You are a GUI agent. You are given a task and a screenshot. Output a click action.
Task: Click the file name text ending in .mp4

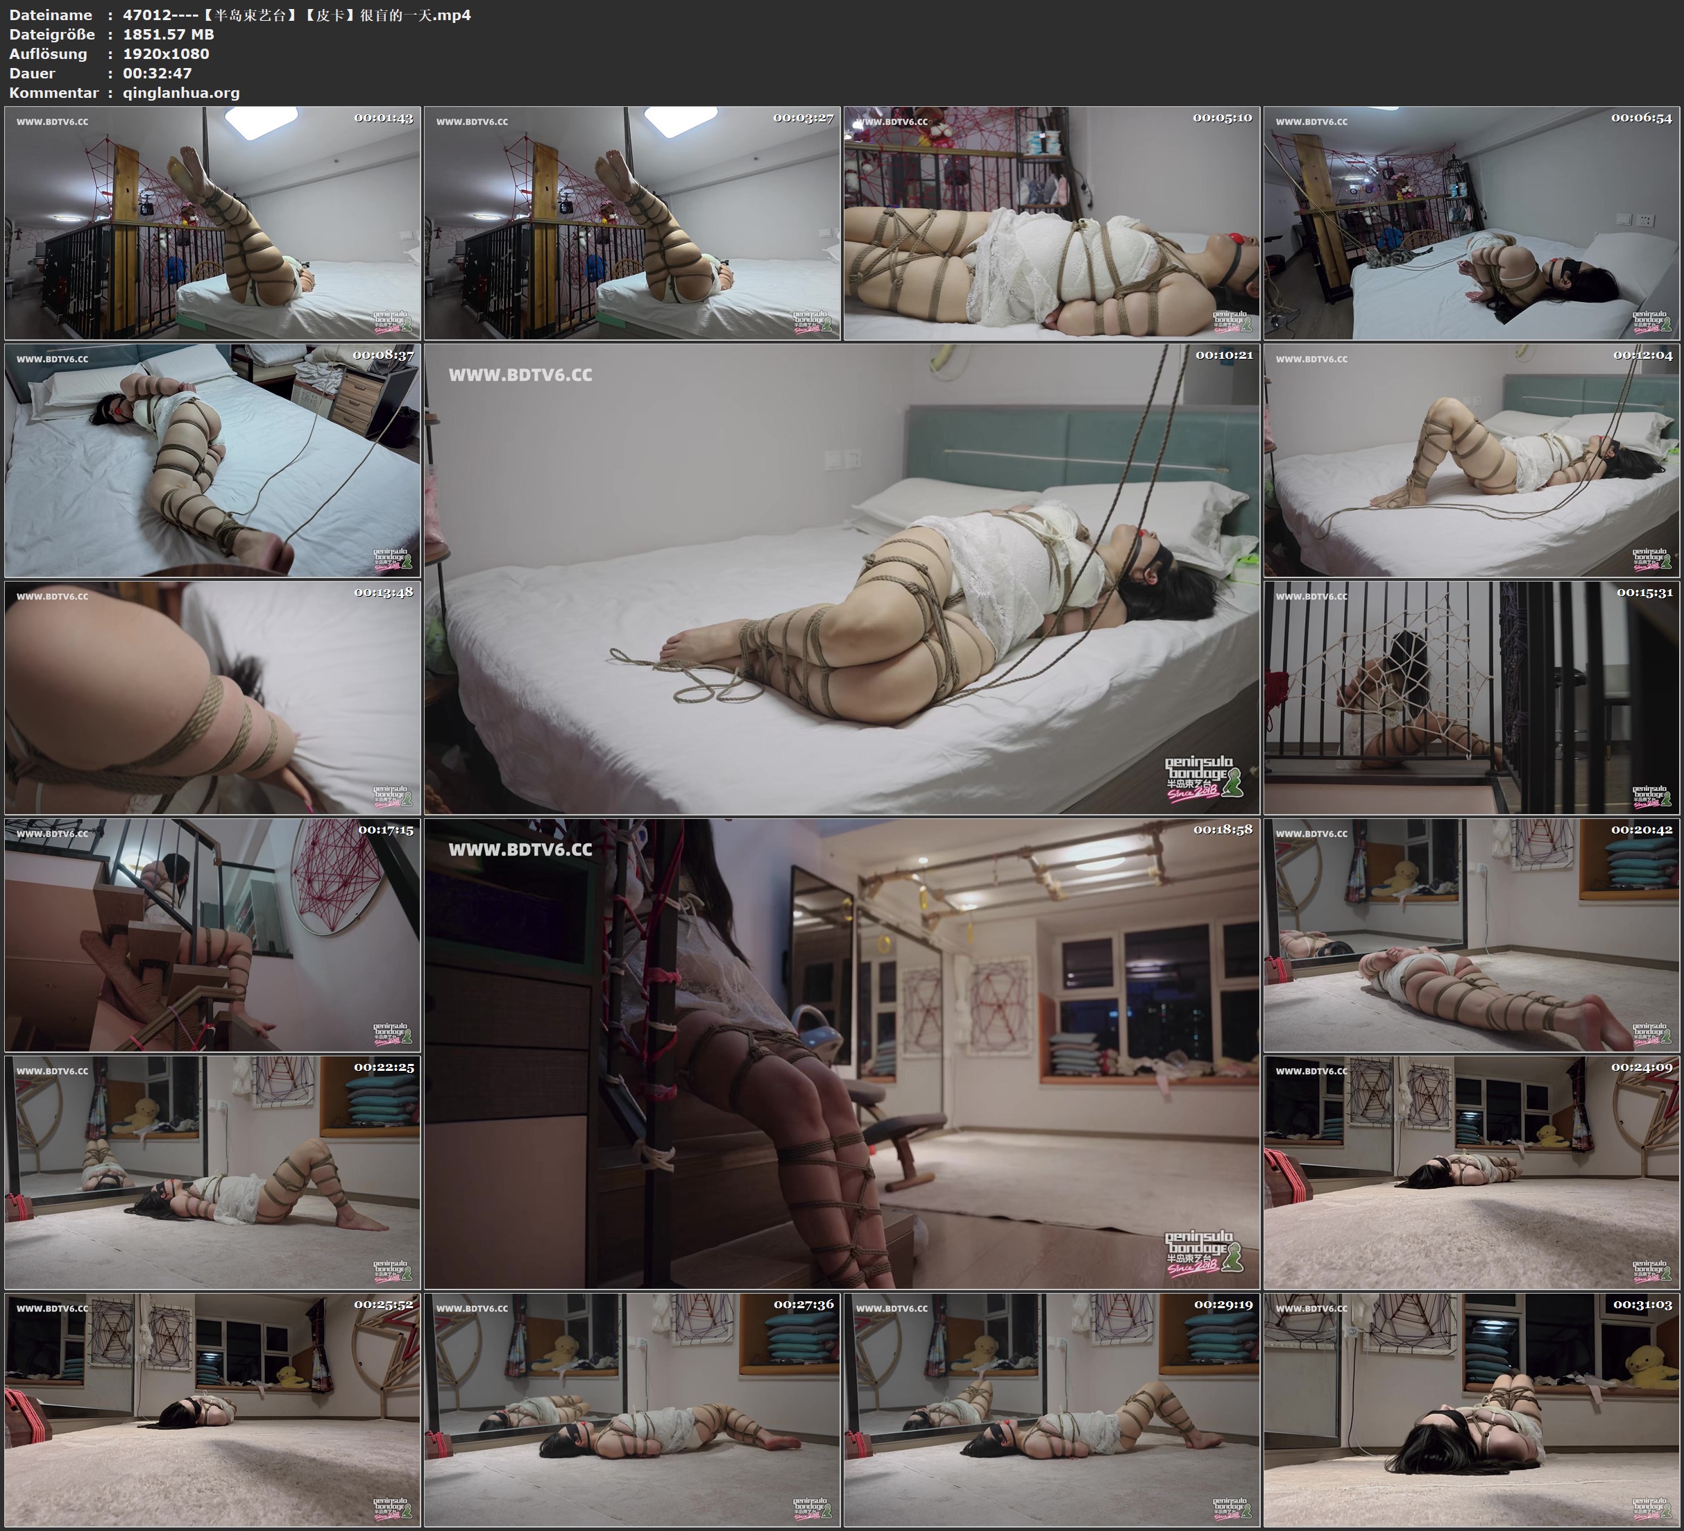coord(296,15)
